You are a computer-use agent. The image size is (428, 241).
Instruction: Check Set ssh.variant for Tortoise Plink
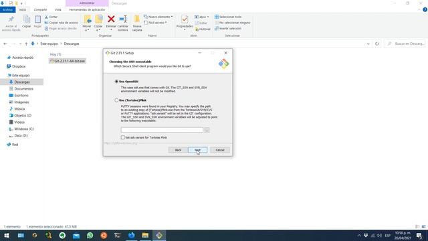pos(123,137)
